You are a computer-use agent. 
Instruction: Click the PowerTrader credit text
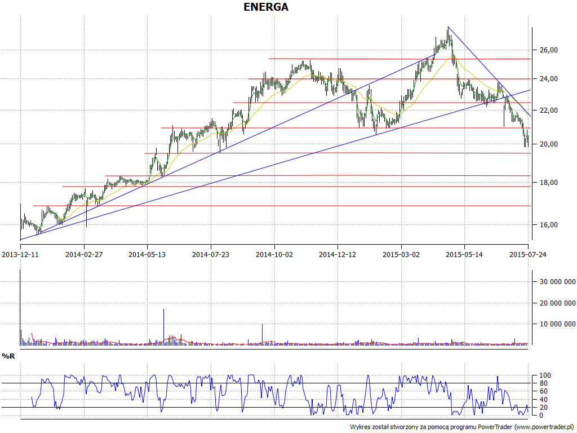(x=462, y=427)
